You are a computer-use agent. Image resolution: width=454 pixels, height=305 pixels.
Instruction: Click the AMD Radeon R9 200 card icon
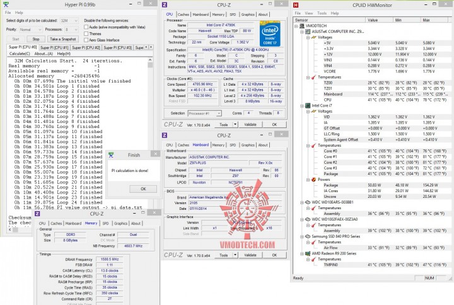pyautogui.click(x=308, y=253)
